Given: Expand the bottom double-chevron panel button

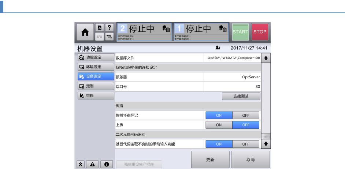Looking at the screenshot, I should click(81, 164).
